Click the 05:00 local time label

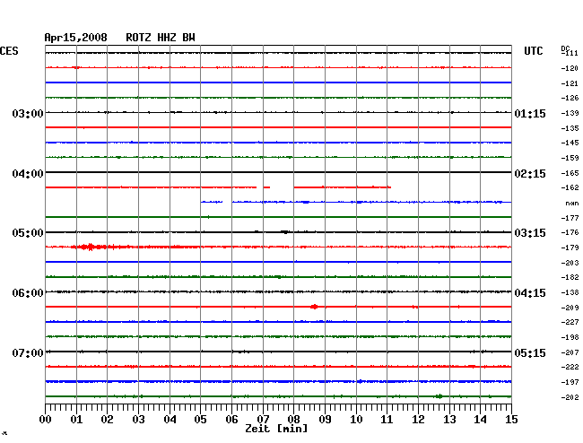click(28, 233)
